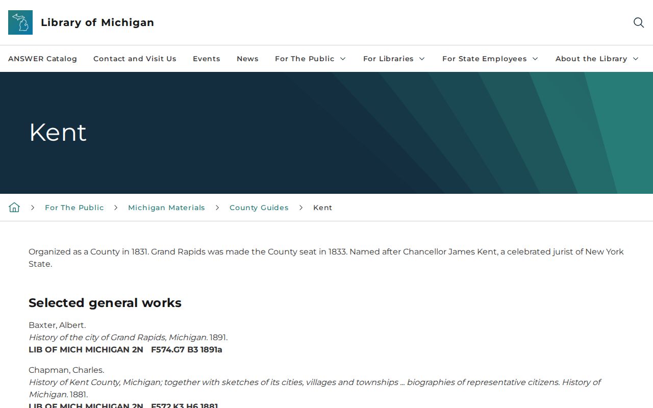Click the author name Baxter, Albert.
The height and width of the screenshot is (408, 653).
(x=57, y=325)
